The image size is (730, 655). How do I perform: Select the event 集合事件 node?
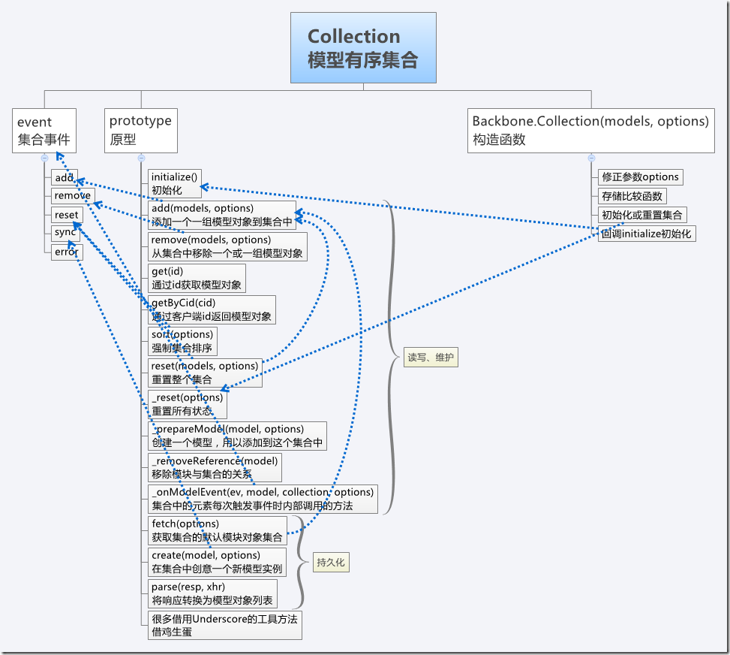pos(44,131)
